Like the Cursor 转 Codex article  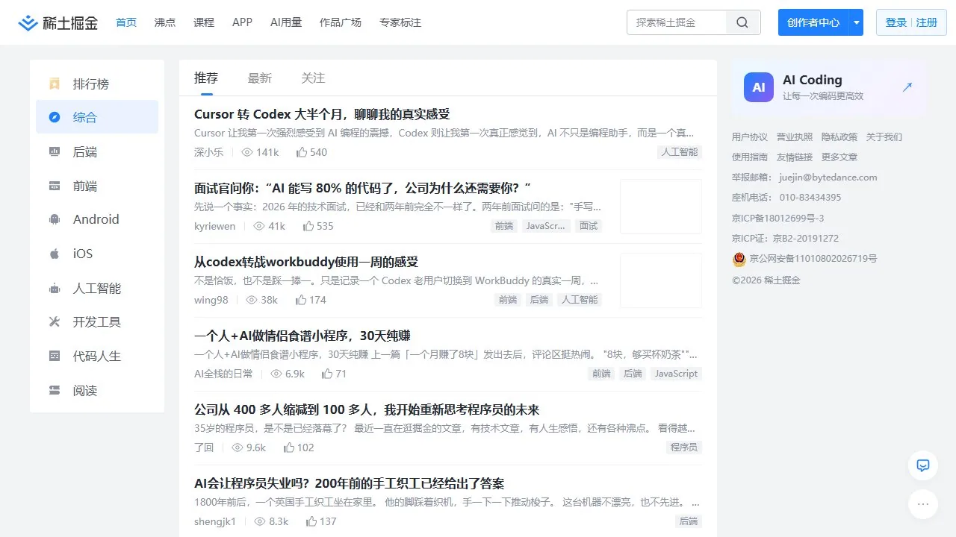click(x=302, y=152)
